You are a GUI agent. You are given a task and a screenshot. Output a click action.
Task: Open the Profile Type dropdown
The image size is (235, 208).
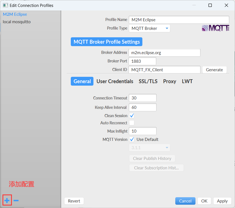[149, 28]
